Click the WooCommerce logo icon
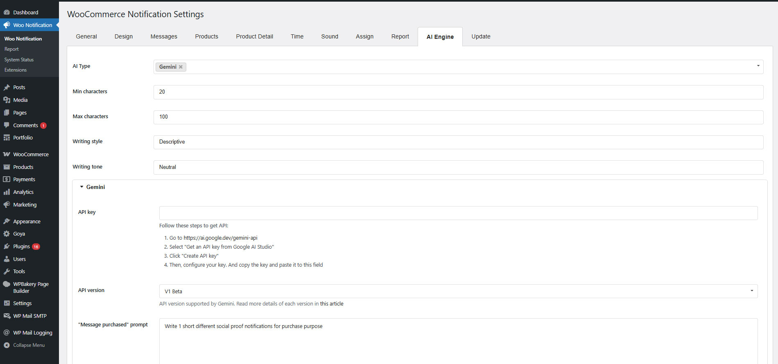The height and width of the screenshot is (364, 778). click(7, 154)
